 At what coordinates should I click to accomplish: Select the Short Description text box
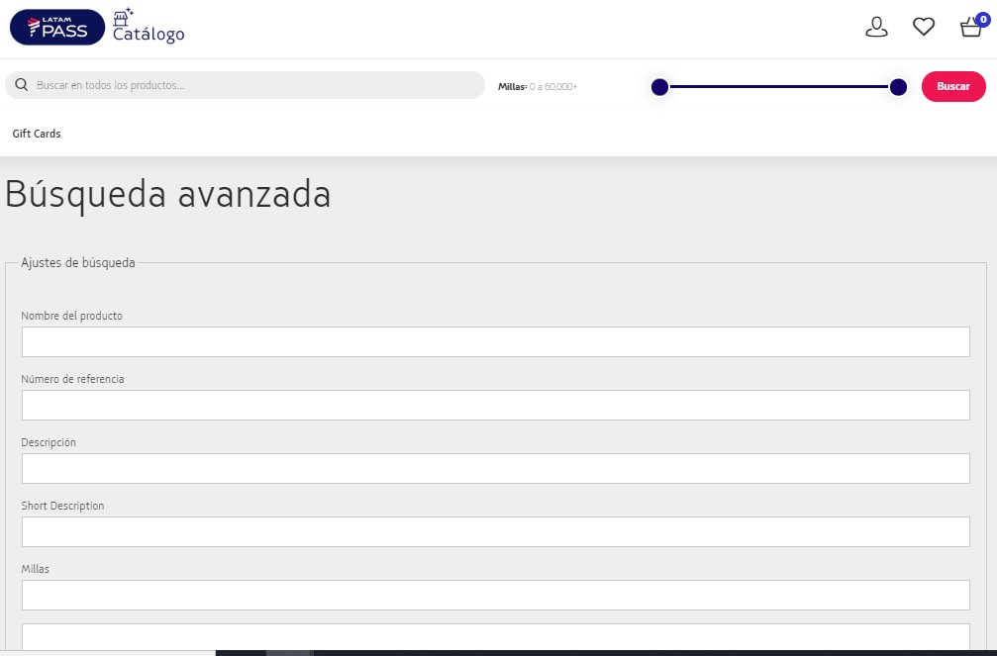(495, 531)
